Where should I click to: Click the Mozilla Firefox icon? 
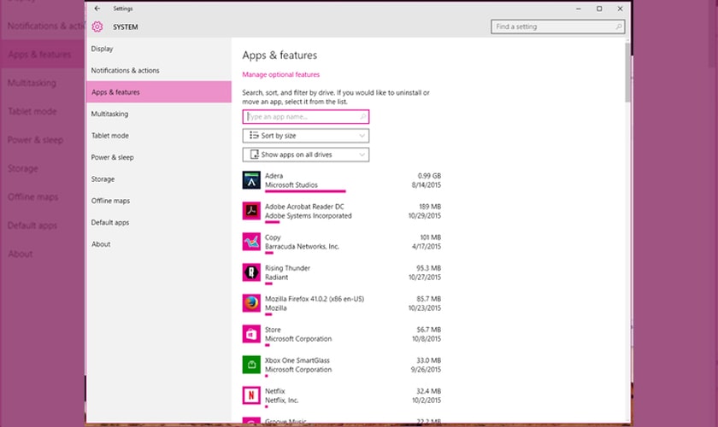(251, 303)
